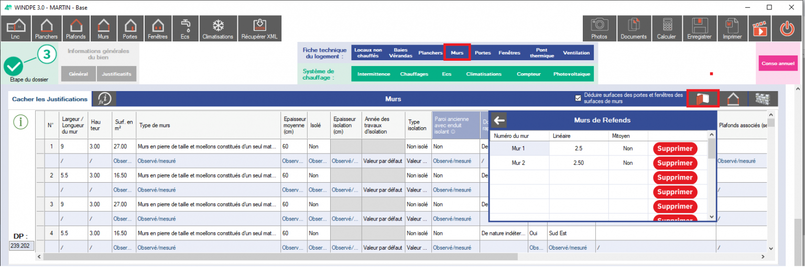Select the Climatisations snowflake icon
The image size is (805, 267).
tap(218, 28)
